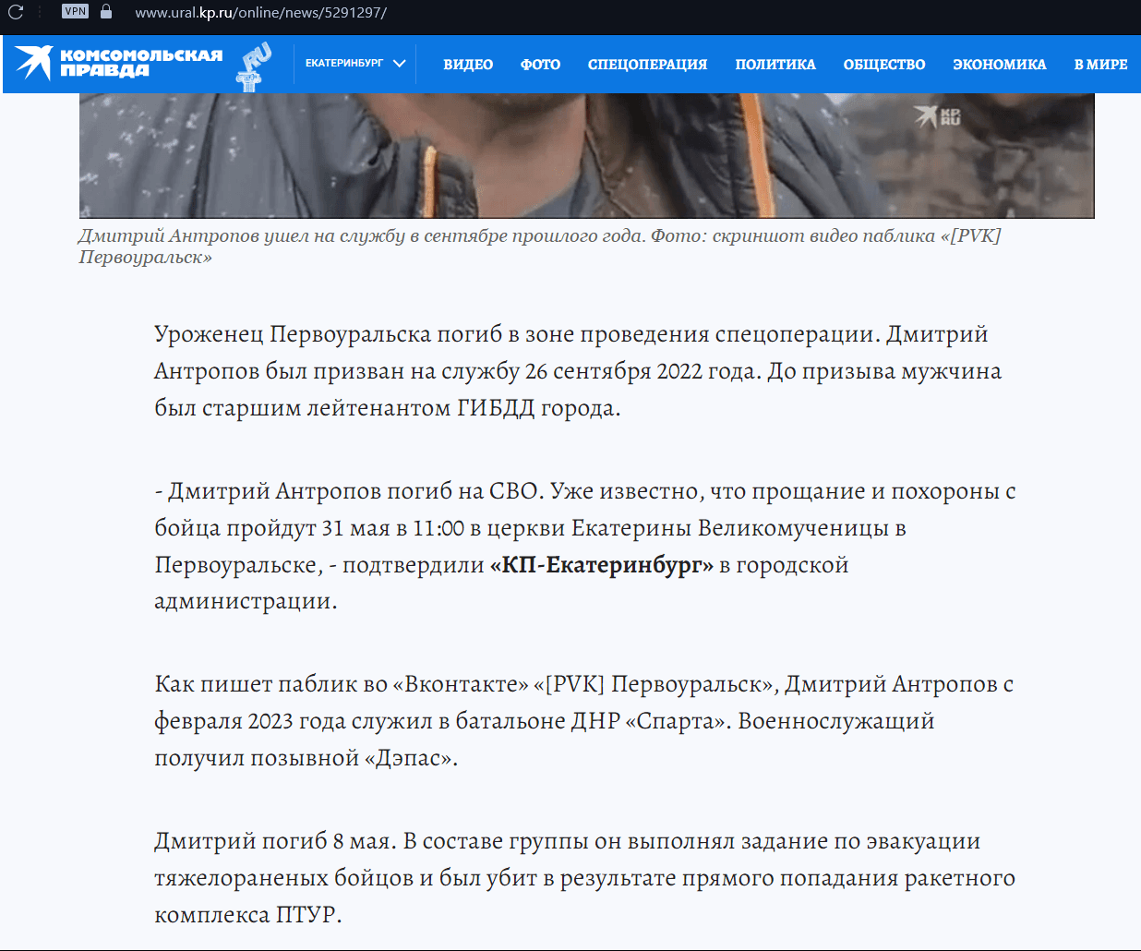The height and width of the screenshot is (951, 1141).
Task: Open the ПОЛИТИКА menu item
Action: pos(775,65)
